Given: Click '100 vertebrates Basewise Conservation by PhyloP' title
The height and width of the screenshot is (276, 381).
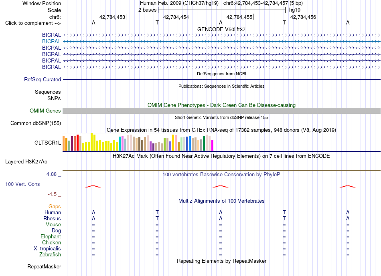Looking at the screenshot, I should (x=221, y=175).
